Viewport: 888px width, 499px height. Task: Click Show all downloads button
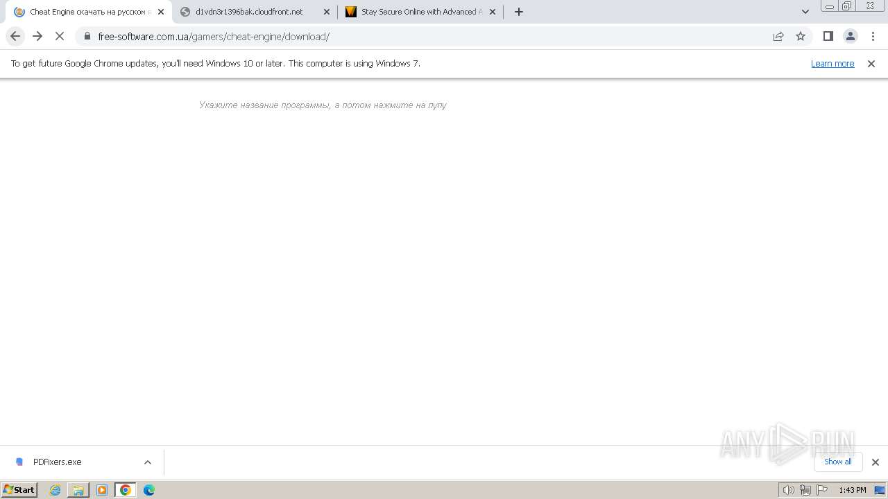[x=838, y=462]
